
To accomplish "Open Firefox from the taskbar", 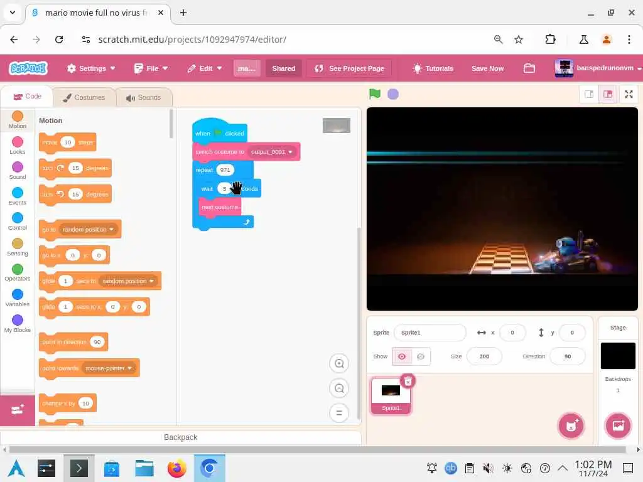I will [x=176, y=468].
